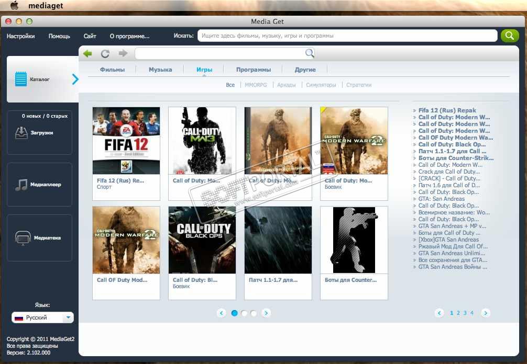Select the first carousel page dot
The width and height of the screenshot is (527, 364).
(x=235, y=313)
